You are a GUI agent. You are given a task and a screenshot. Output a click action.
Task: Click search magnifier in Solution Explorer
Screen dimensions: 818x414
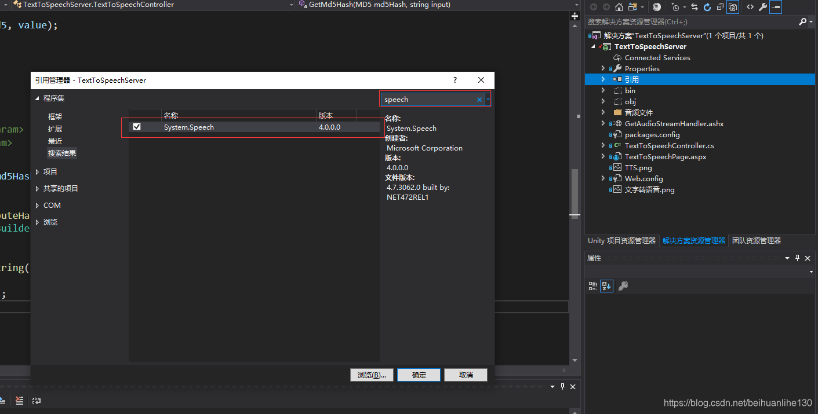click(x=802, y=21)
